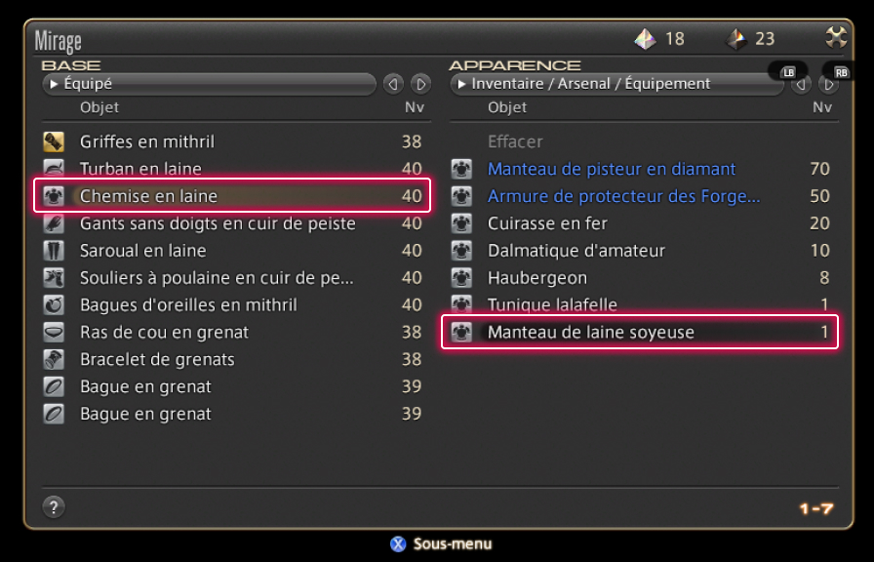Go to the previous base category arrow
The height and width of the screenshot is (562, 874).
393,84
